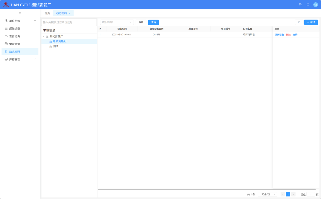Collapse sidebar with hamburger icon
This screenshot has width=321, height=199.
[20, 13]
